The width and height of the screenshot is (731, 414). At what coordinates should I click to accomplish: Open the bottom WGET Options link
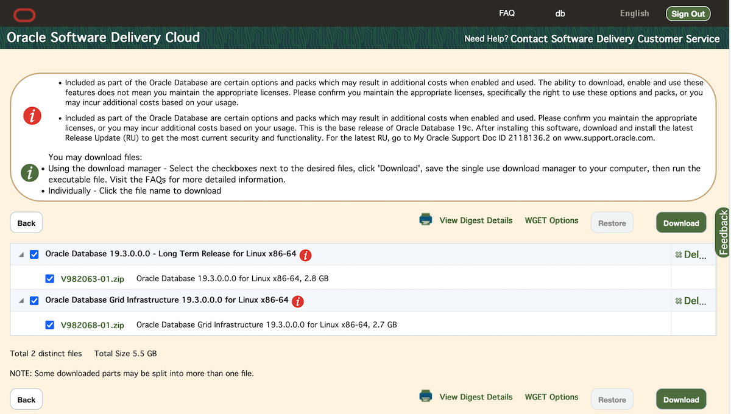[x=551, y=397]
